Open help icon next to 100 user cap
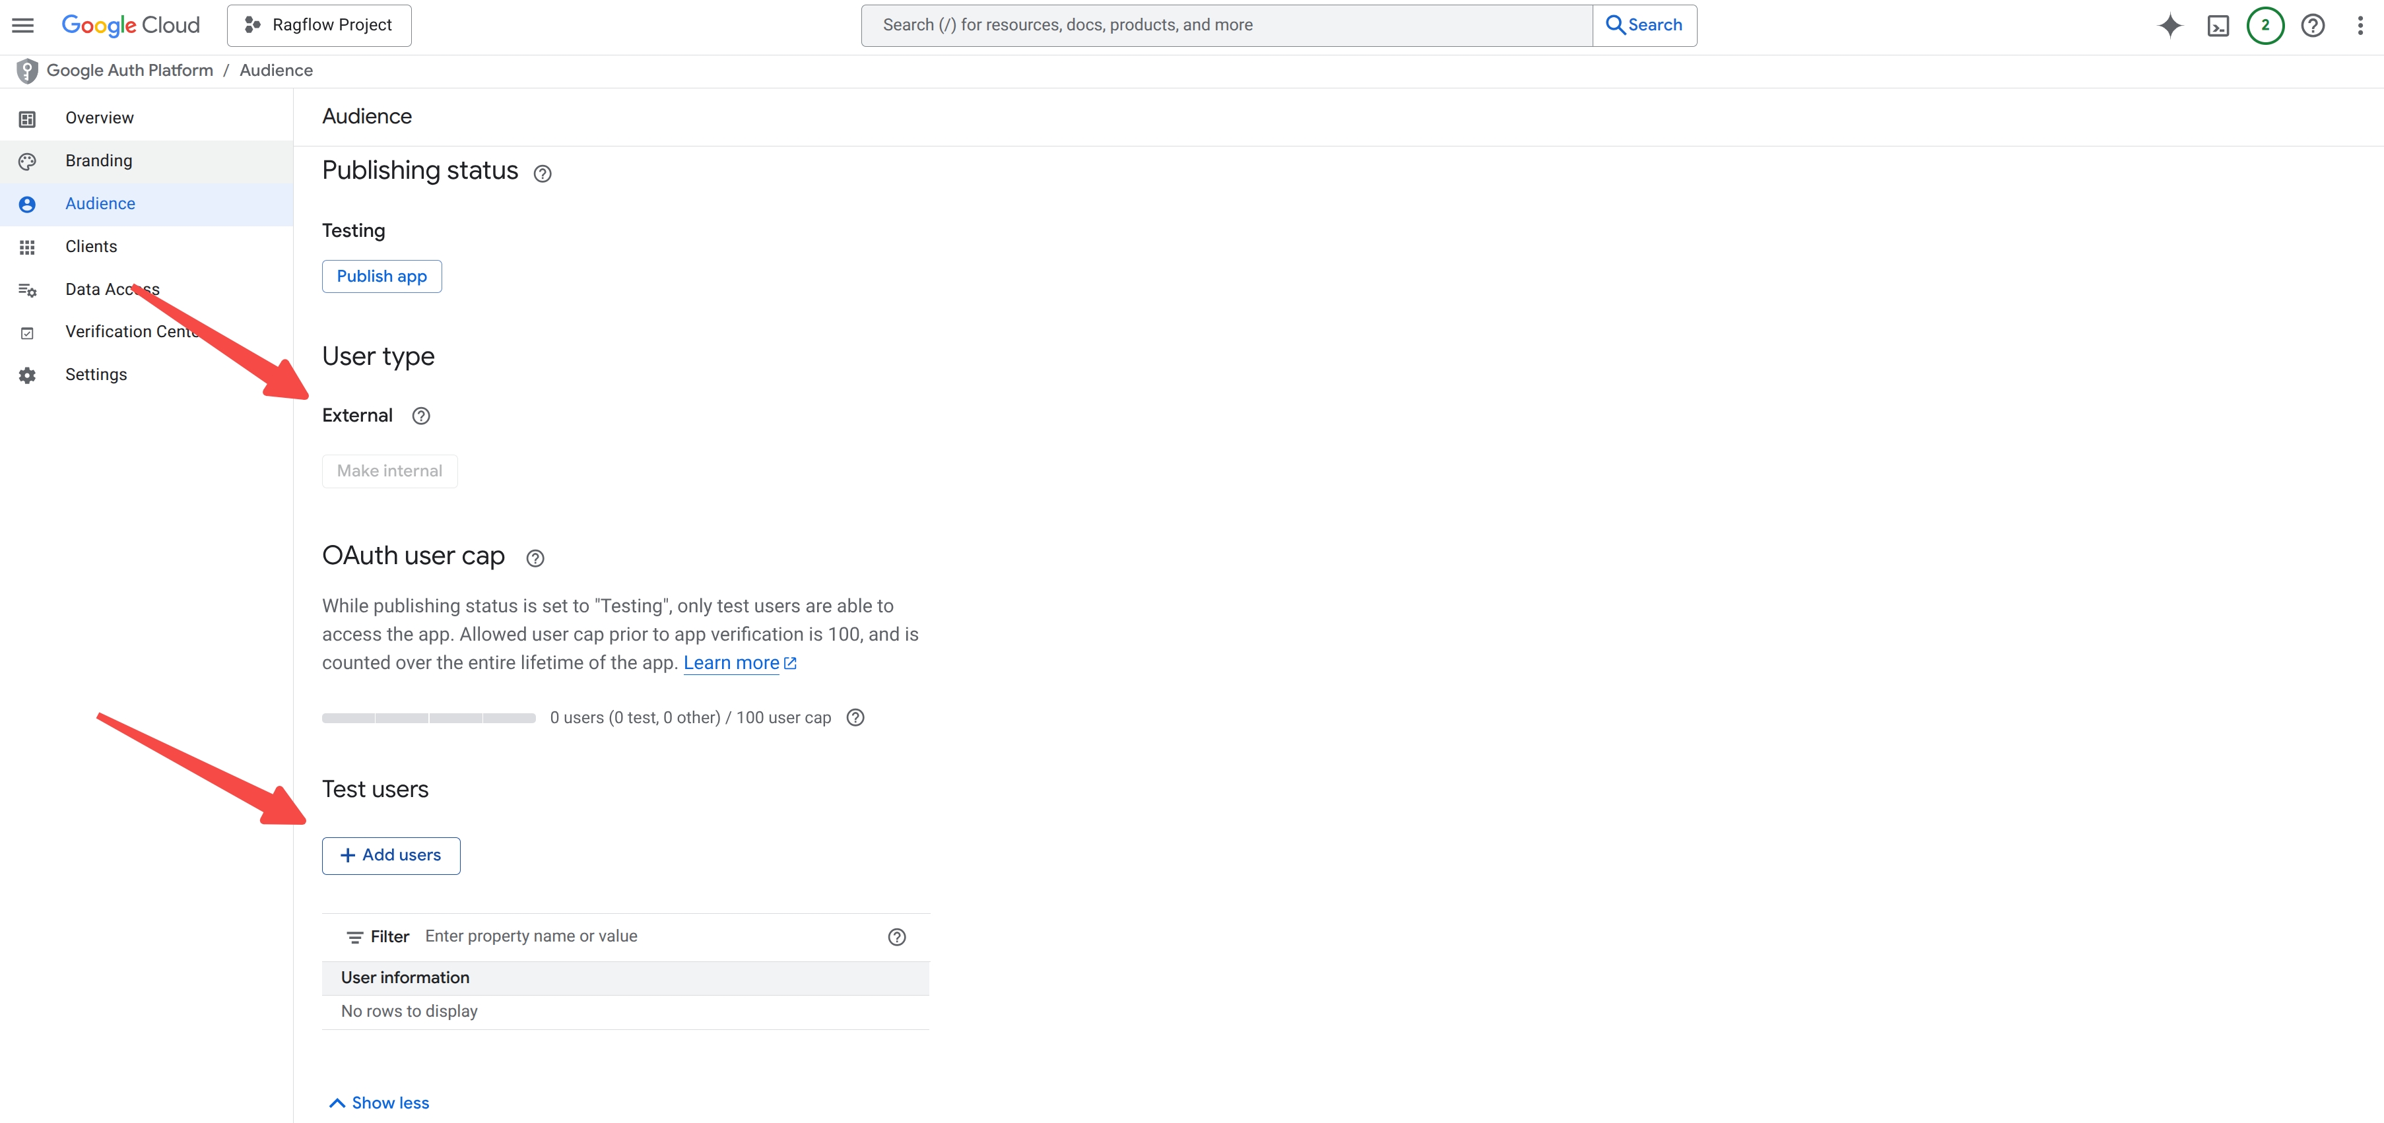 point(855,718)
